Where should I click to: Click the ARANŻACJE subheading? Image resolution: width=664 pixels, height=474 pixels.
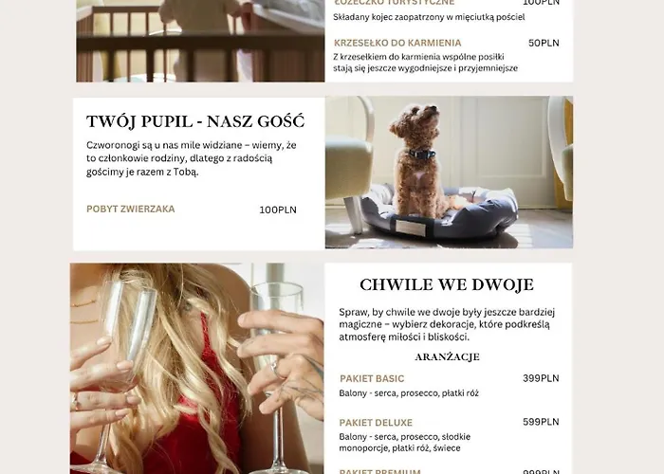click(x=447, y=357)
